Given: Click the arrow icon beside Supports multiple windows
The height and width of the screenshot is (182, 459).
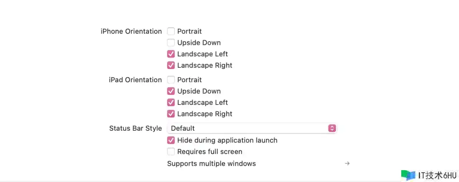Looking at the screenshot, I should [347, 164].
